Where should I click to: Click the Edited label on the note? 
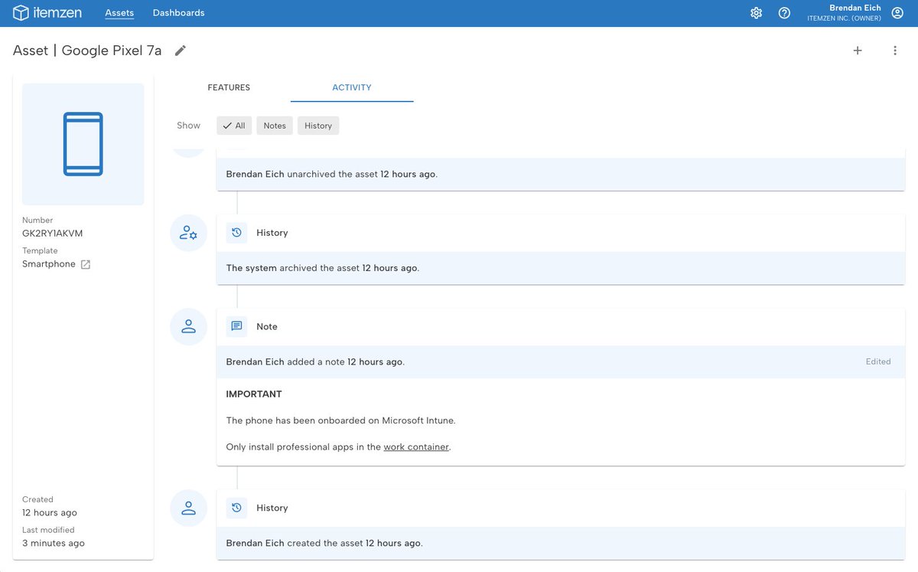click(x=878, y=361)
